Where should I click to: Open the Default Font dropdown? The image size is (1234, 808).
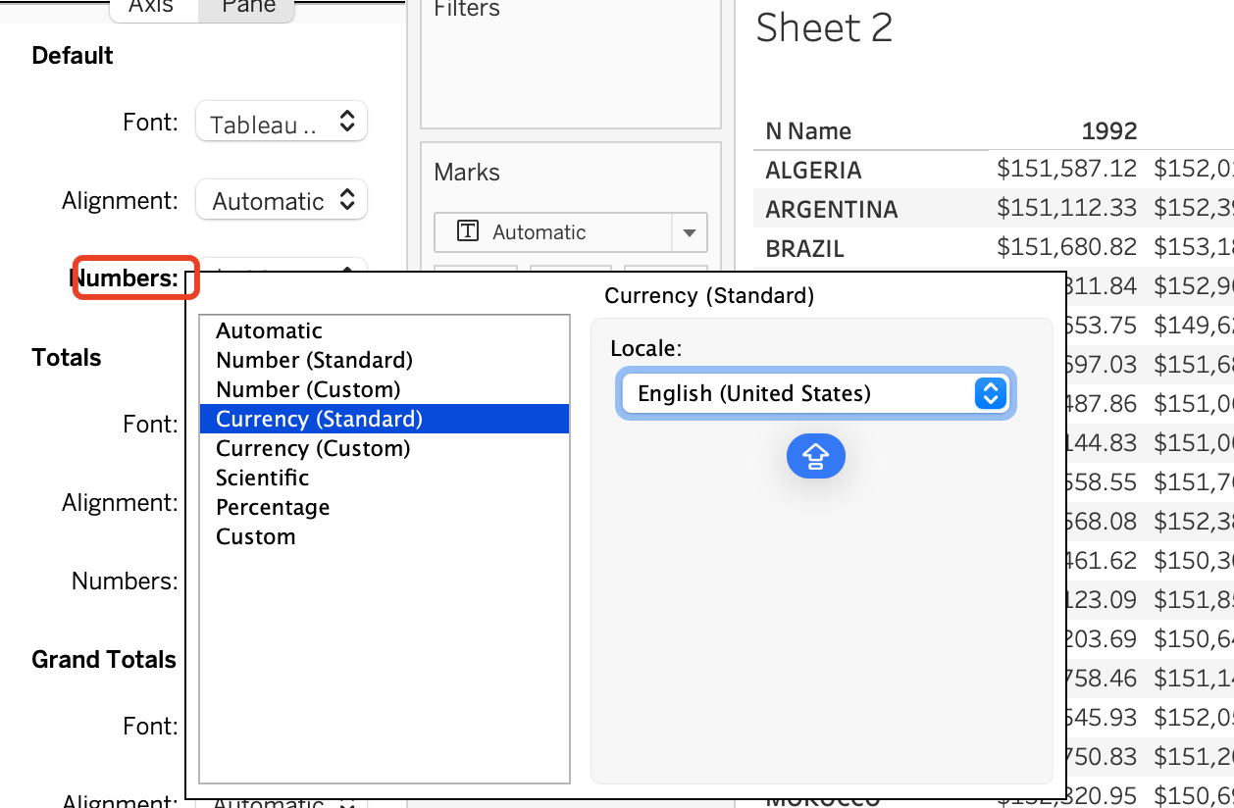point(281,123)
